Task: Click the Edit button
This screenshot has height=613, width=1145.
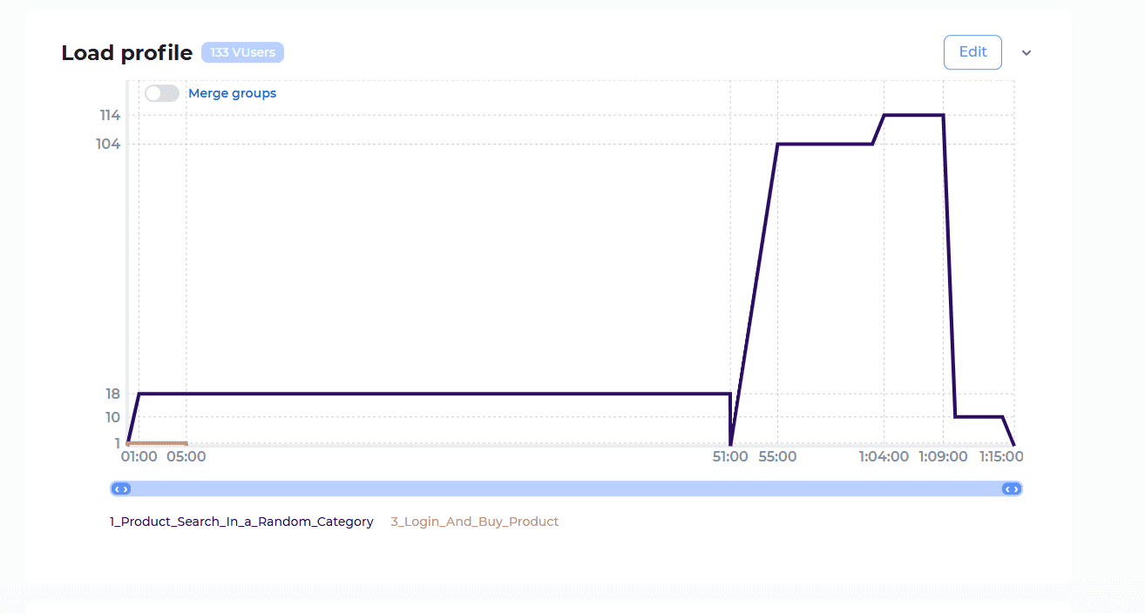Action: (972, 52)
